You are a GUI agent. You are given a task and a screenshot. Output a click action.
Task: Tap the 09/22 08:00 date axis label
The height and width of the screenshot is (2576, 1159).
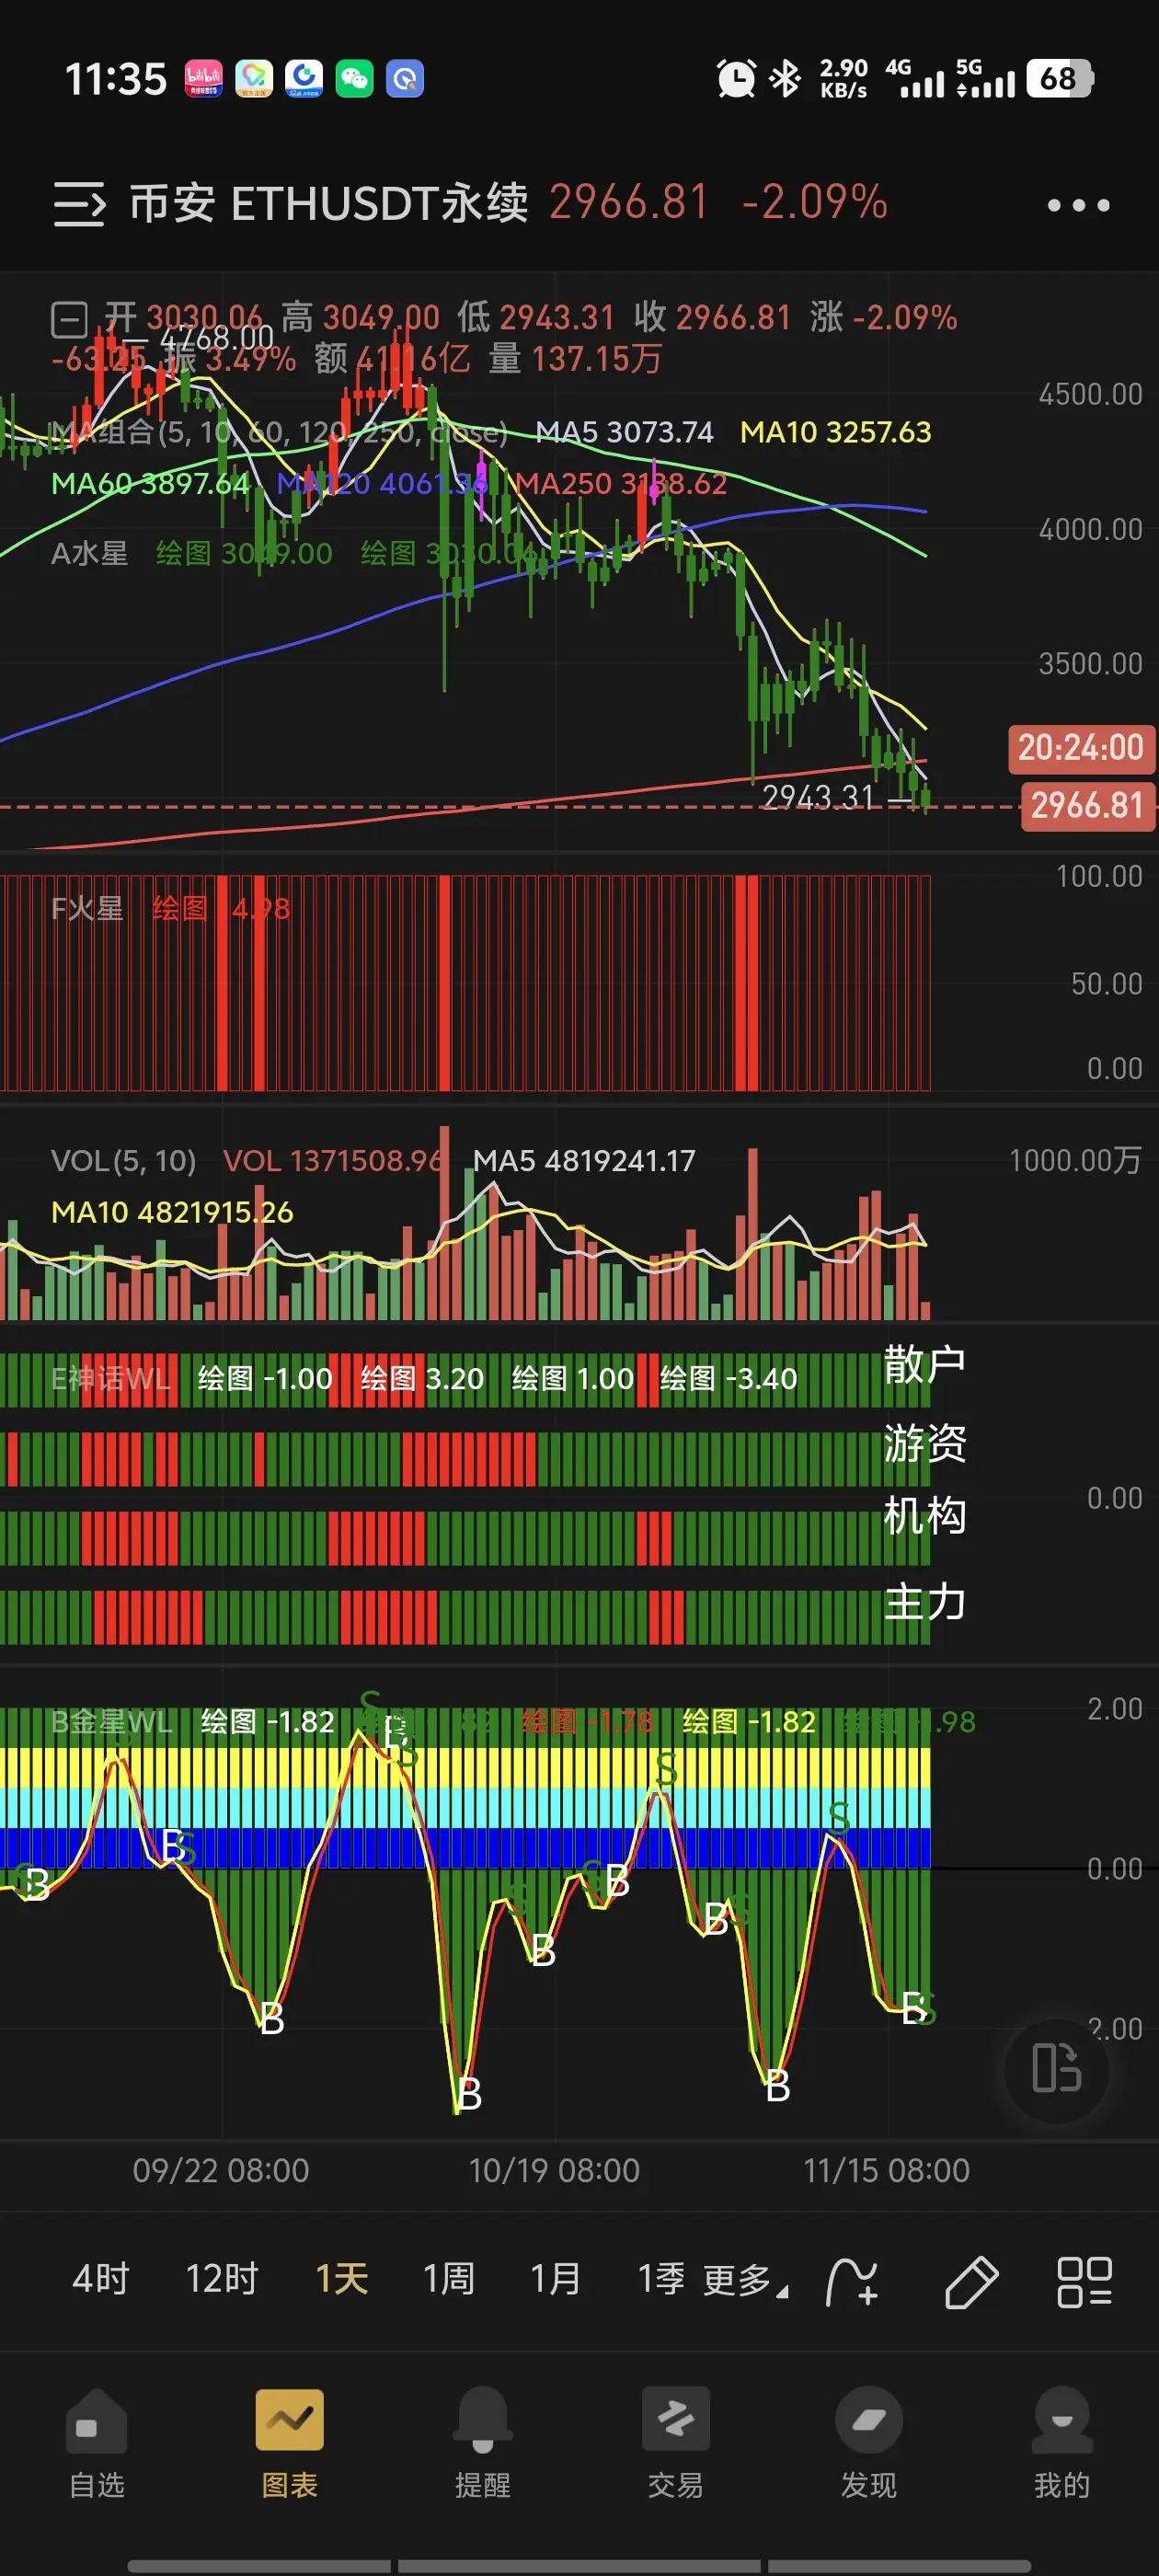click(221, 2170)
